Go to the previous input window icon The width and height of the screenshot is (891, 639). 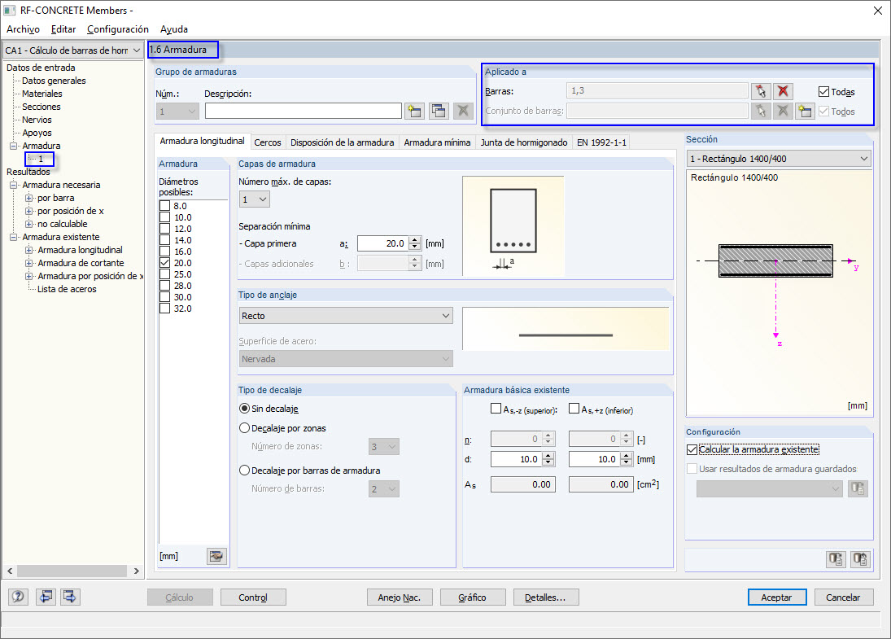point(46,597)
